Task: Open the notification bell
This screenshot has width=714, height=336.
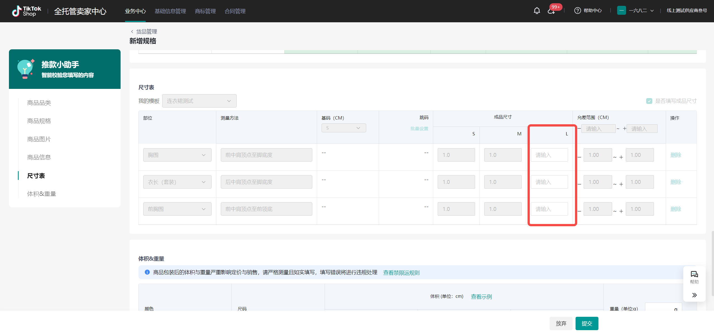Action: [x=537, y=11]
